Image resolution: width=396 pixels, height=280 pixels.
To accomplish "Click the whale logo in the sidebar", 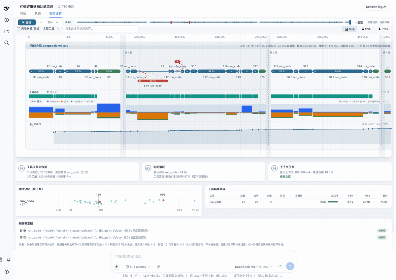I will point(7,8).
